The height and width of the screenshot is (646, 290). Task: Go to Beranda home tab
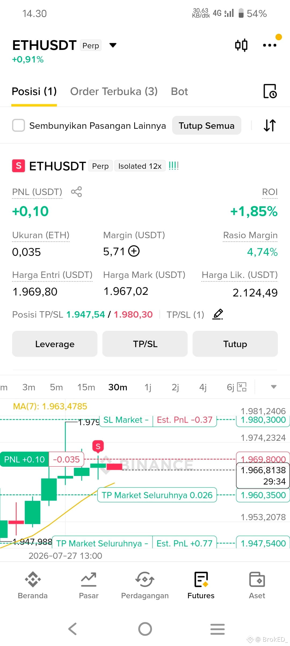(x=33, y=586)
